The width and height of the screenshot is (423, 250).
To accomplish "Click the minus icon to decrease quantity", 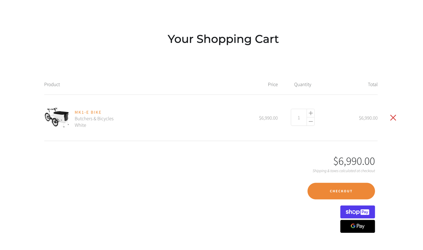I will [x=310, y=121].
